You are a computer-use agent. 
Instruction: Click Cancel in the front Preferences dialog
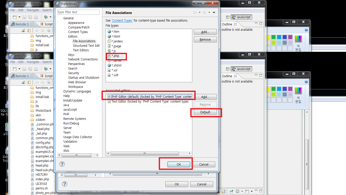(204, 164)
